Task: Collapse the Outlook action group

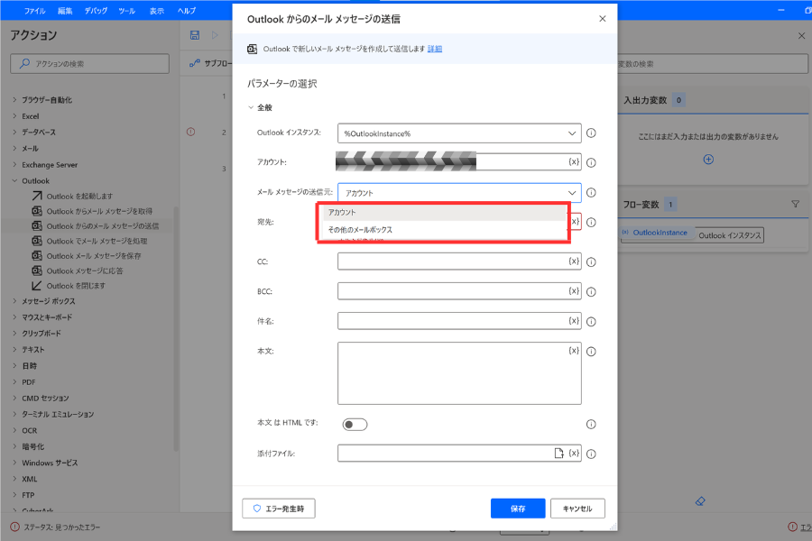Action: [14, 180]
